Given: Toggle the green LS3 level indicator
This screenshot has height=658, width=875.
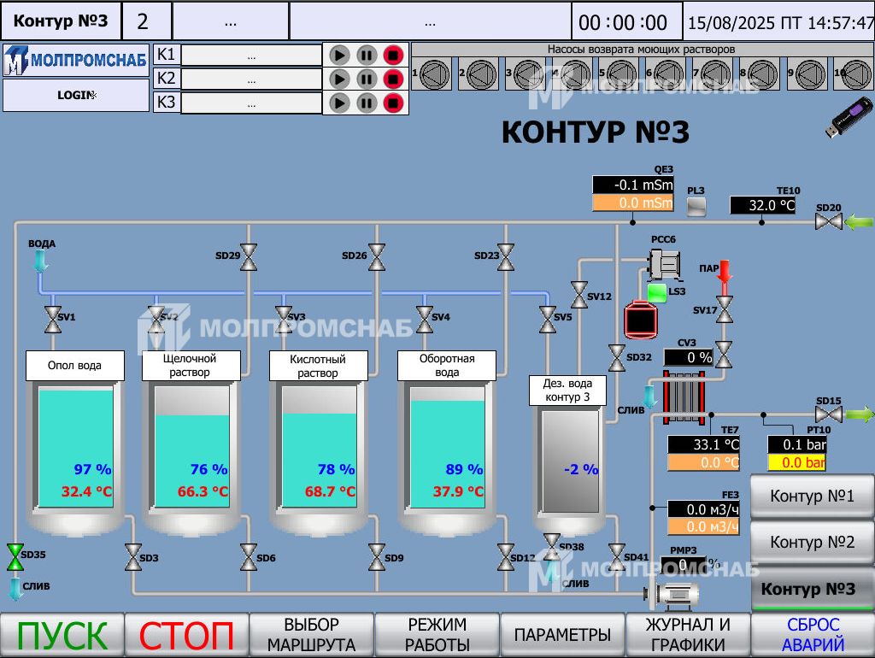Looking at the screenshot, I should (657, 293).
